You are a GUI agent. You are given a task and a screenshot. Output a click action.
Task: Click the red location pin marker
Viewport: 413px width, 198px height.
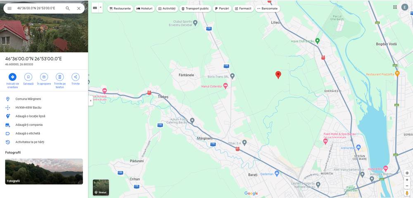click(278, 75)
